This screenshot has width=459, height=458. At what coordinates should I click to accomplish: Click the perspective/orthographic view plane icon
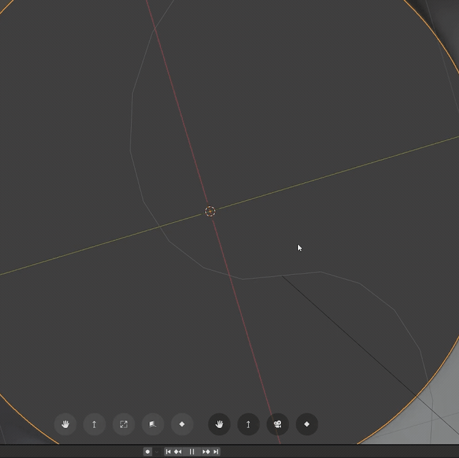(153, 424)
